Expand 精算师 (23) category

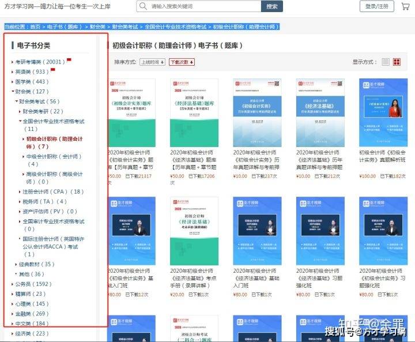click(x=30, y=294)
